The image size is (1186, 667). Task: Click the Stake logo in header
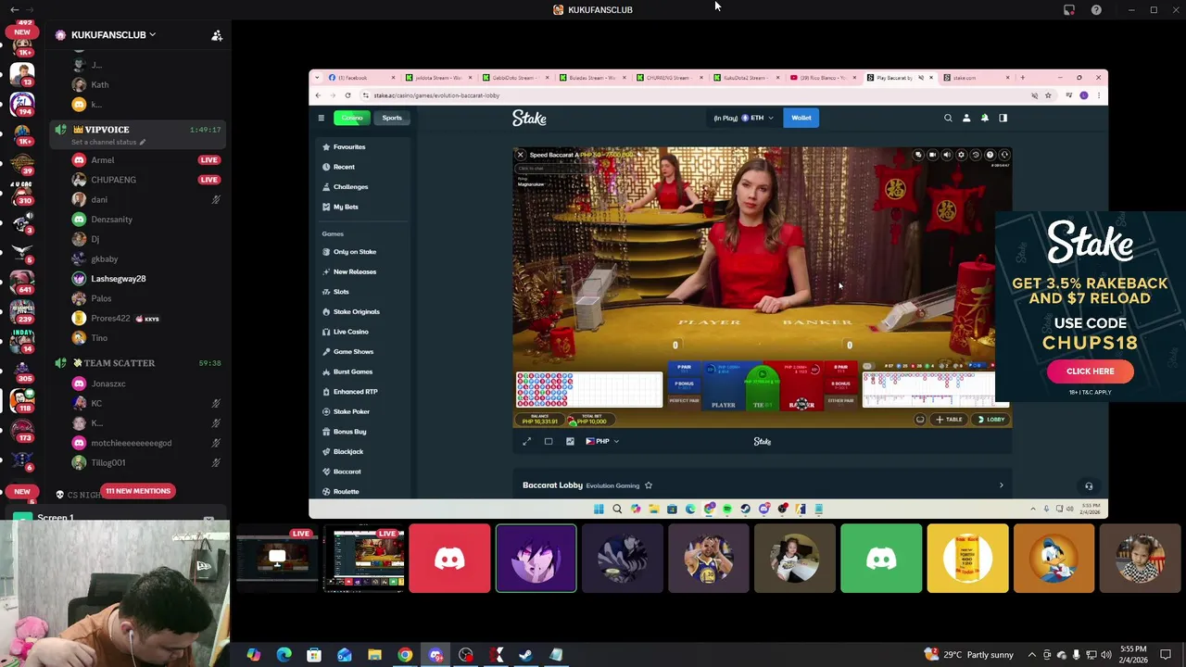(529, 118)
